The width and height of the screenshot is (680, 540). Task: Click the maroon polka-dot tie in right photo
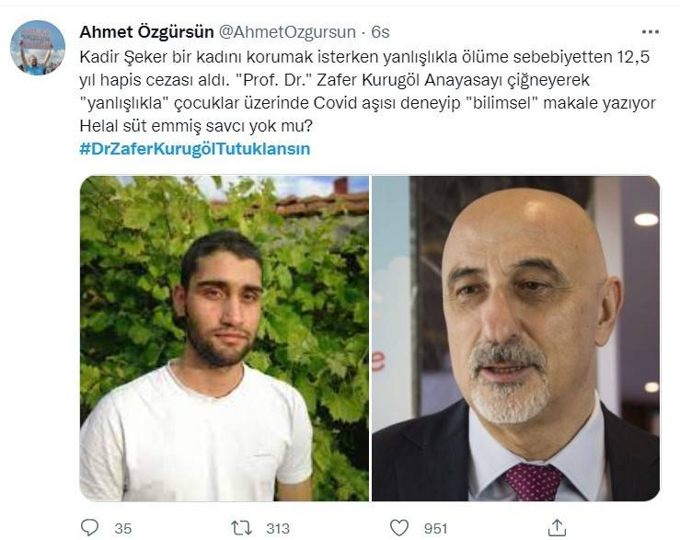533,480
